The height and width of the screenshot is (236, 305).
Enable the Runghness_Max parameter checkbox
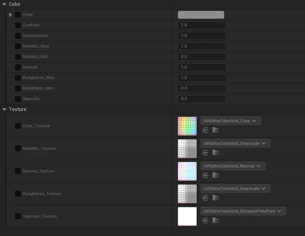18,78
